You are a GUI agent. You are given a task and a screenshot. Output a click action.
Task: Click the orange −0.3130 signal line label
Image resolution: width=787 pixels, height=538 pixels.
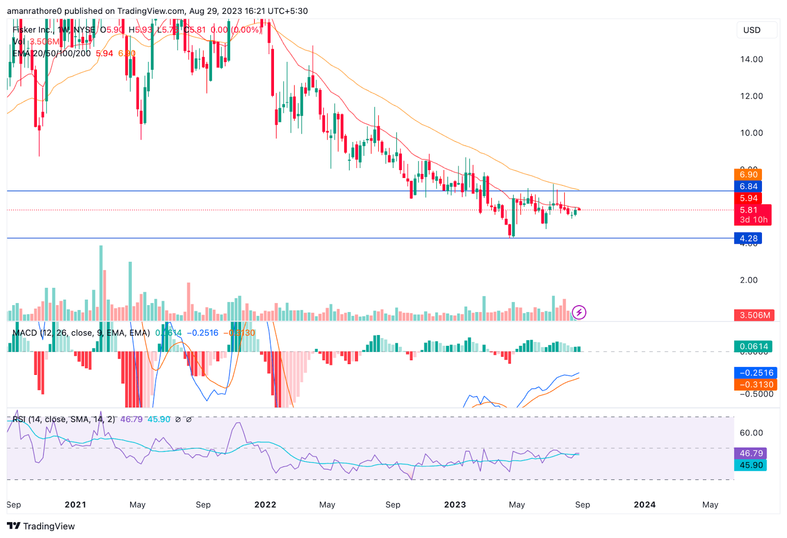click(756, 384)
